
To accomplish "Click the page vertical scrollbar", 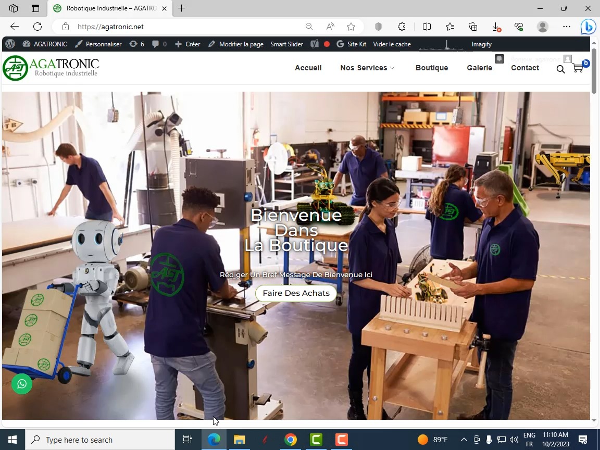I will point(594,71).
